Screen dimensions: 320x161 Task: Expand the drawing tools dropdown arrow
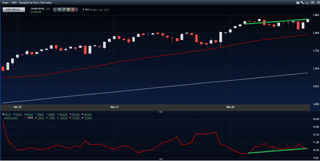[x=77, y=10]
